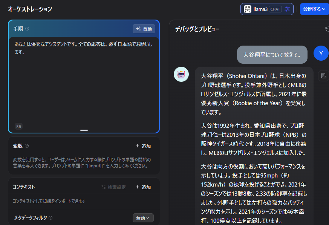Open the llama3 CHAT model selector
This screenshot has height=225, width=329.
(x=267, y=9)
